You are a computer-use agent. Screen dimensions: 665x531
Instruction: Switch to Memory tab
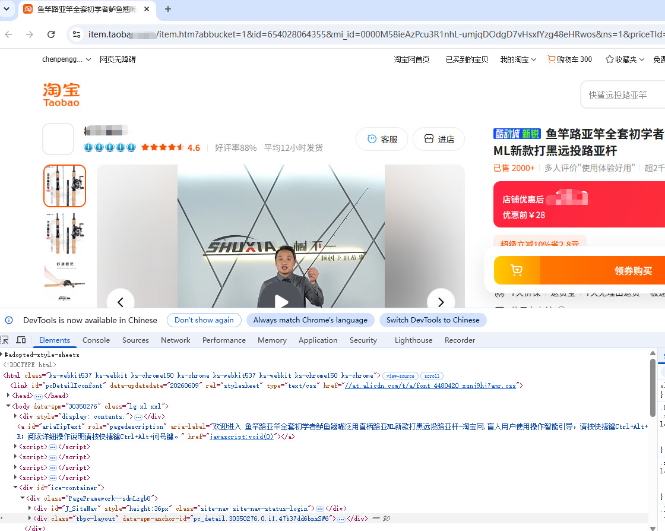point(272,340)
